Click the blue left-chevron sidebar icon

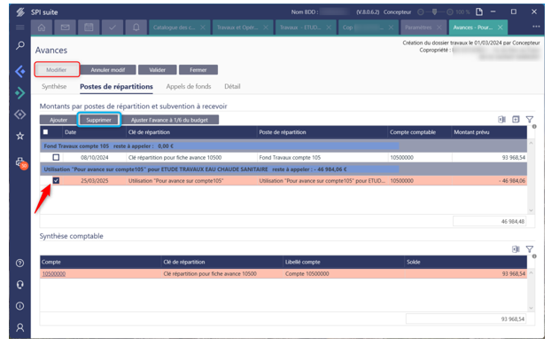tap(20, 71)
